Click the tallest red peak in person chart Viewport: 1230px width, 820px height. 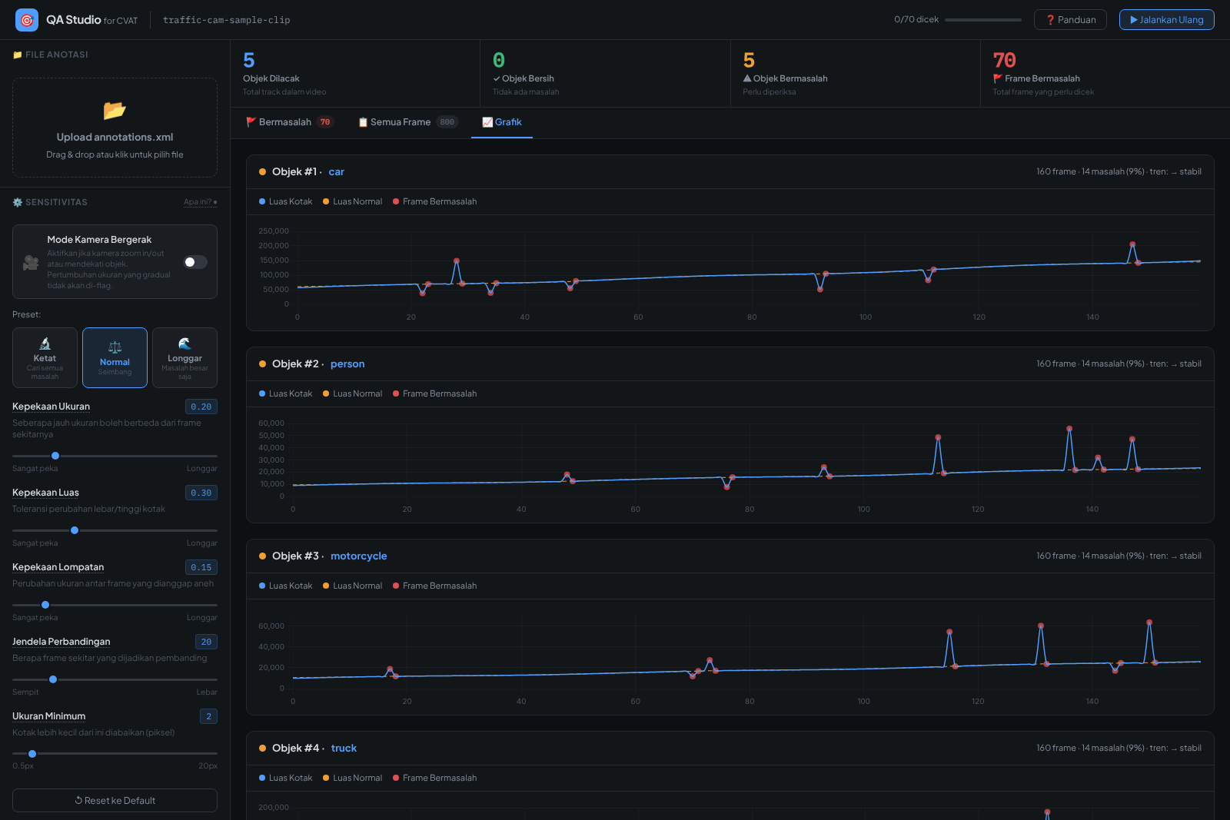pos(1069,429)
